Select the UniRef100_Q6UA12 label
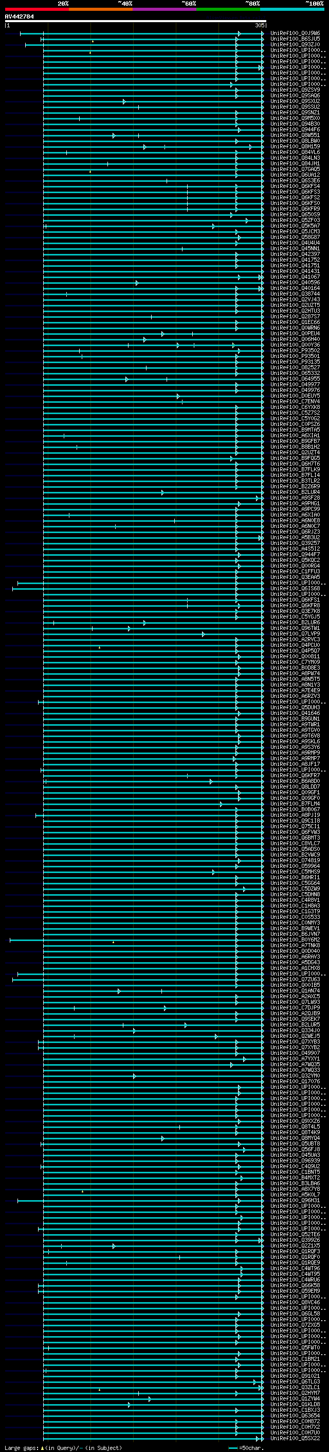Viewport: 329px width, 1452px height. point(295,175)
